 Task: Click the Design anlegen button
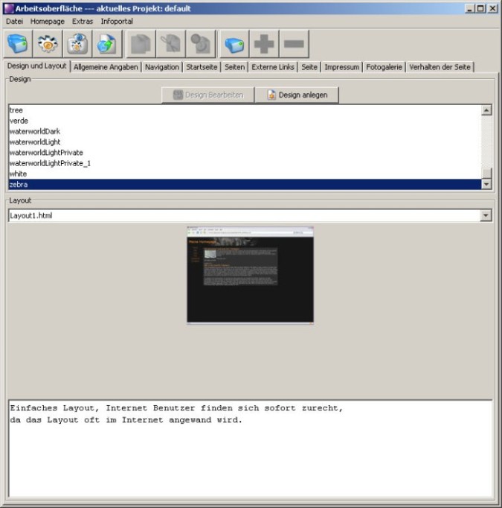296,95
